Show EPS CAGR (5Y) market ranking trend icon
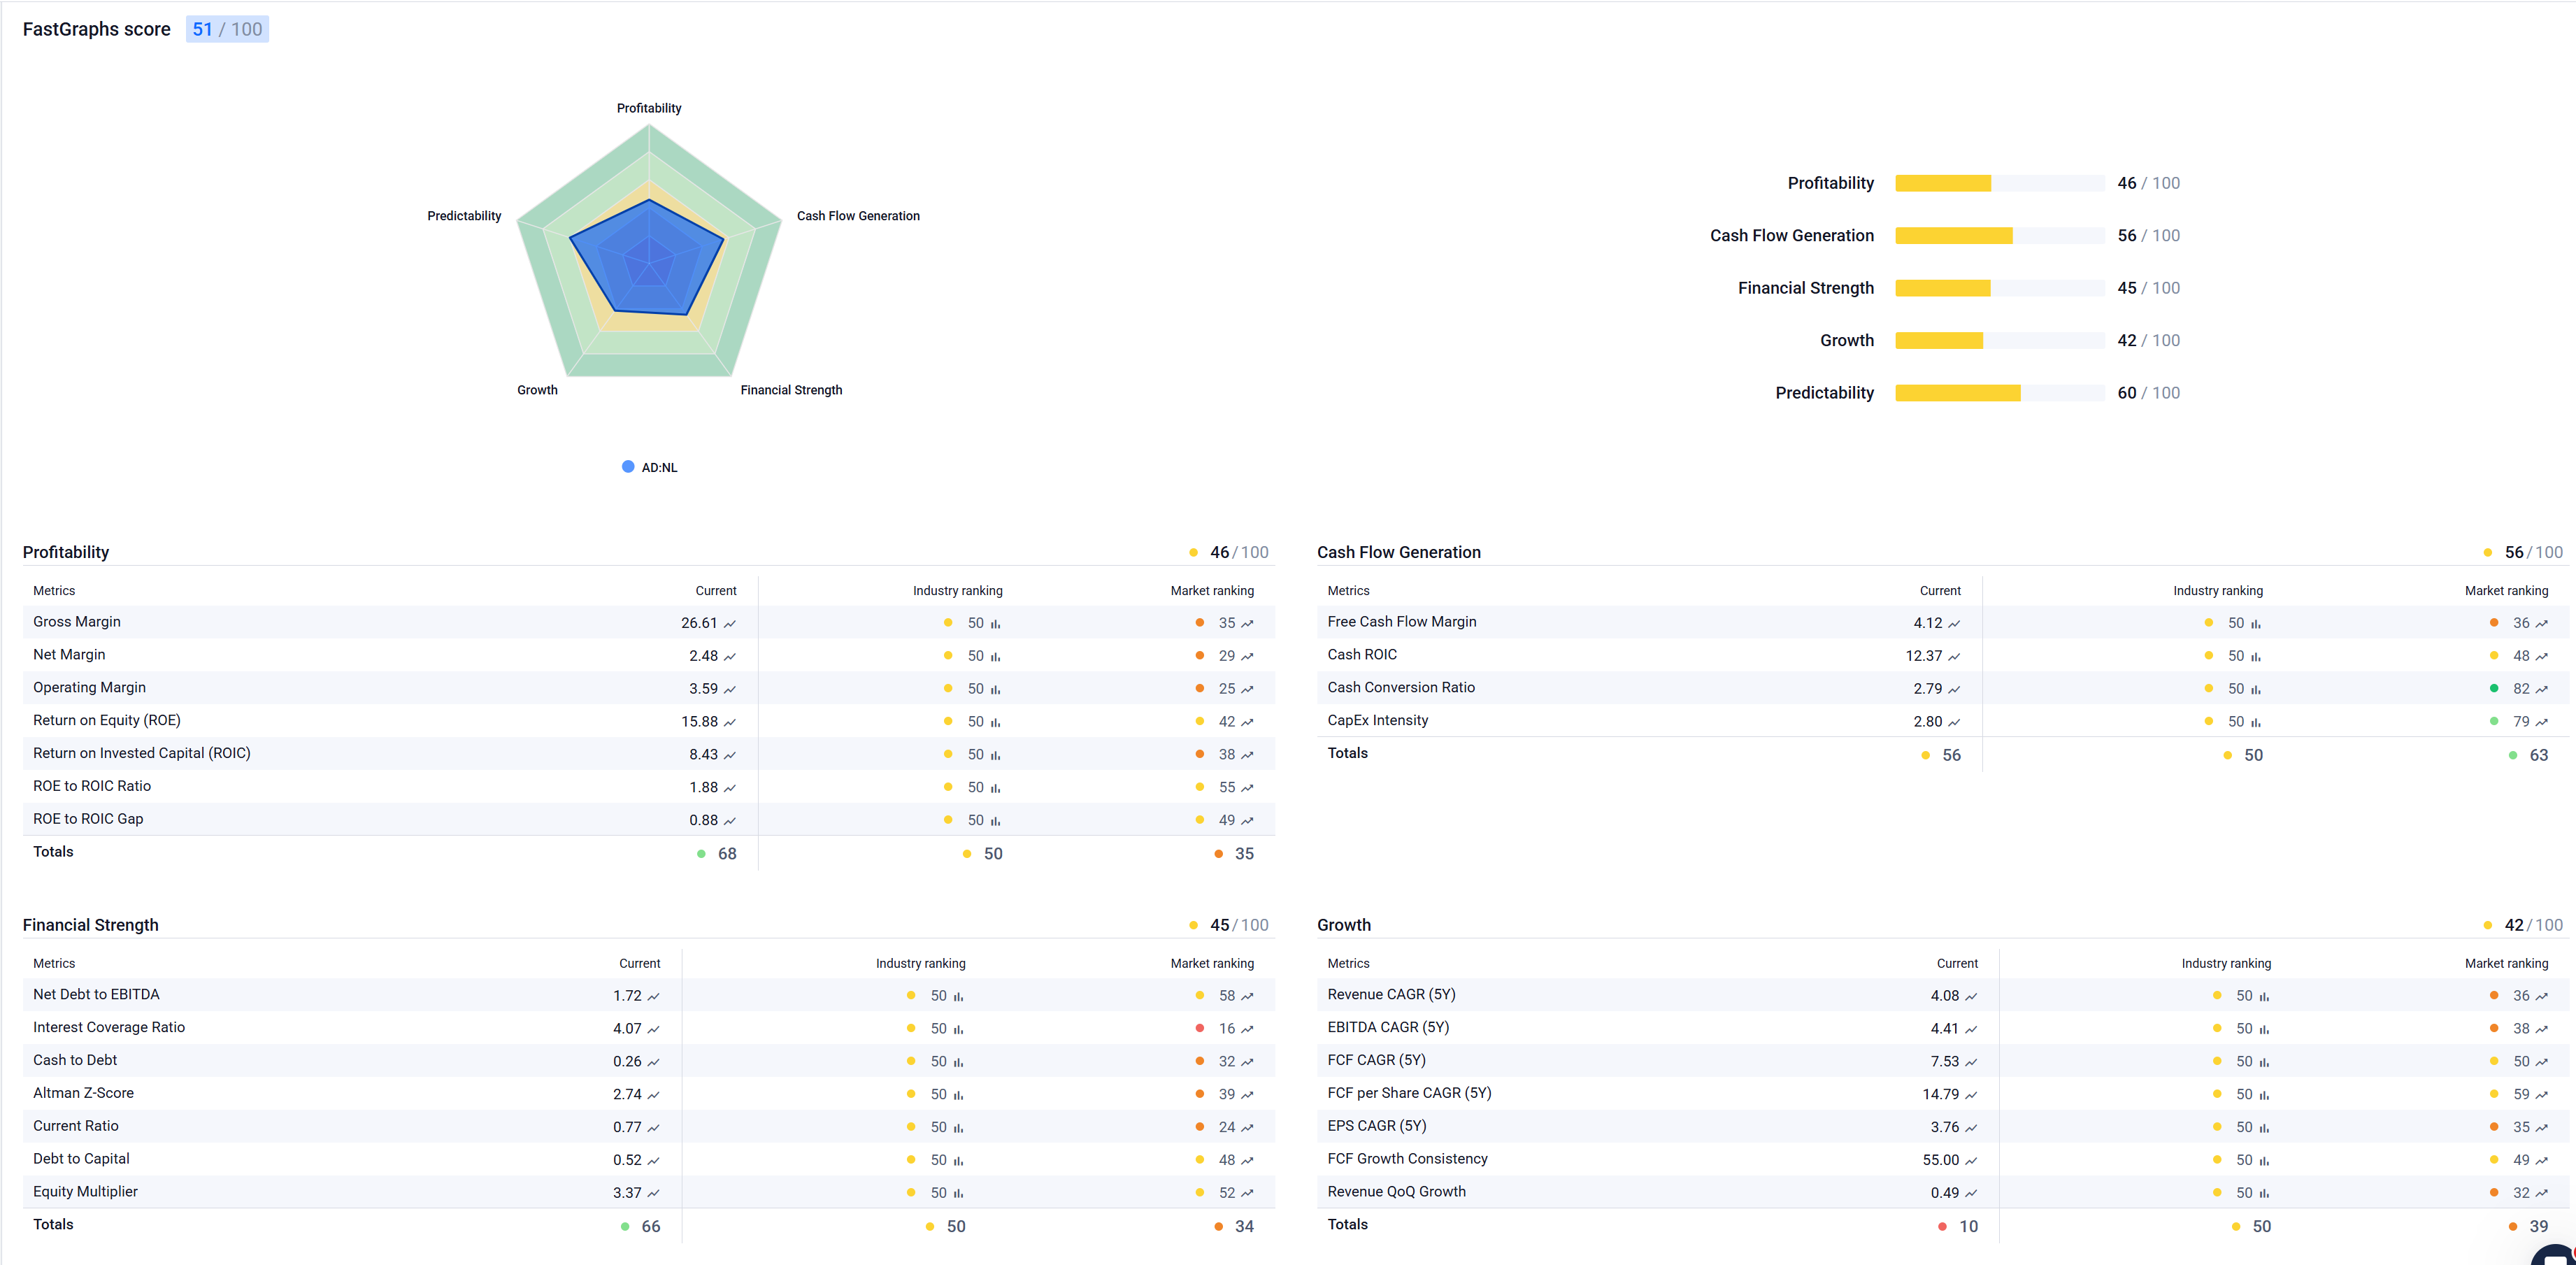The height and width of the screenshot is (1265, 2576). coord(2542,1128)
